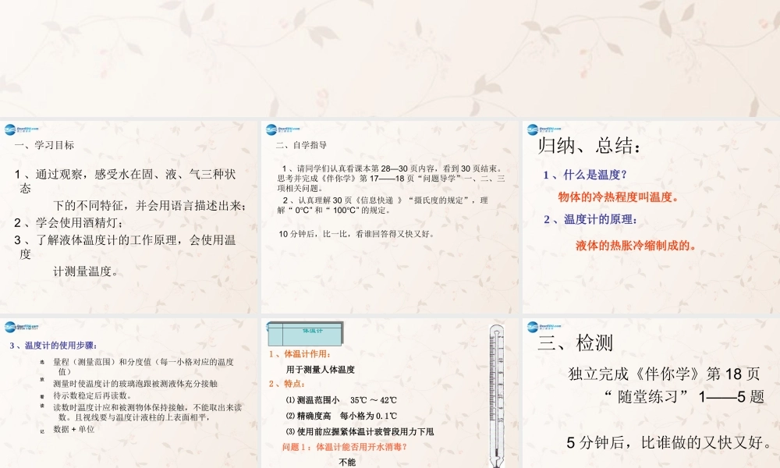Select the line '2 、学会使用酒精灯；'
The image size is (780, 468).
69,223
